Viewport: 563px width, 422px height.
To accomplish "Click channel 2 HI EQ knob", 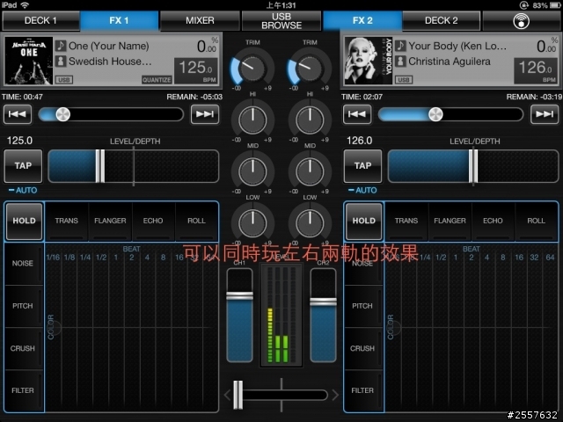I will [310, 120].
